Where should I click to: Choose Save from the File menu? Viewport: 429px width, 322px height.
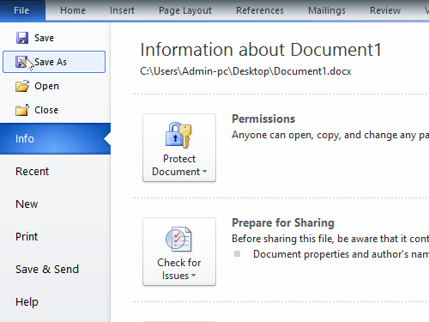(54, 38)
